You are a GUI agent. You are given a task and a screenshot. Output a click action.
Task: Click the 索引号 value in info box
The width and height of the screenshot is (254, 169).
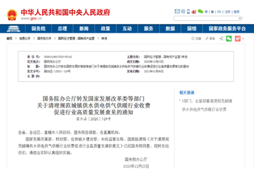tap(58, 57)
